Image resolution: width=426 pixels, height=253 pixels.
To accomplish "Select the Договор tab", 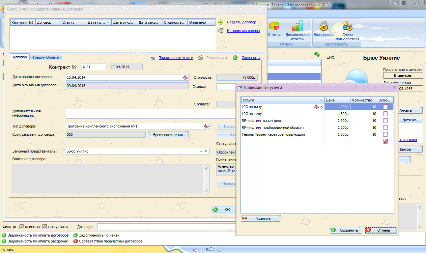I will pyautogui.click(x=20, y=57).
